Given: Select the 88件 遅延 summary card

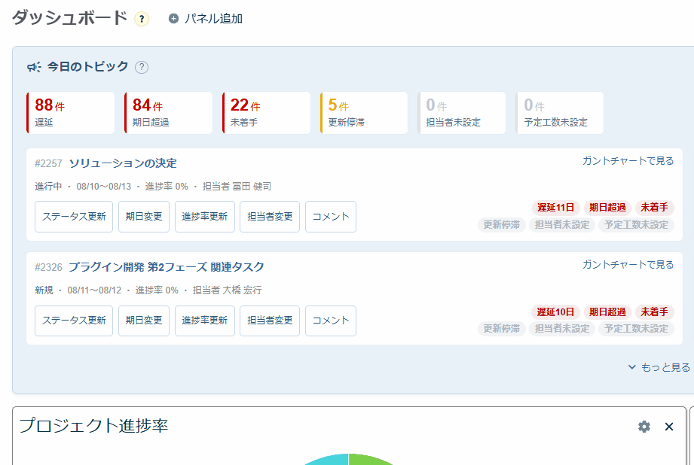Looking at the screenshot, I should coord(71,113).
